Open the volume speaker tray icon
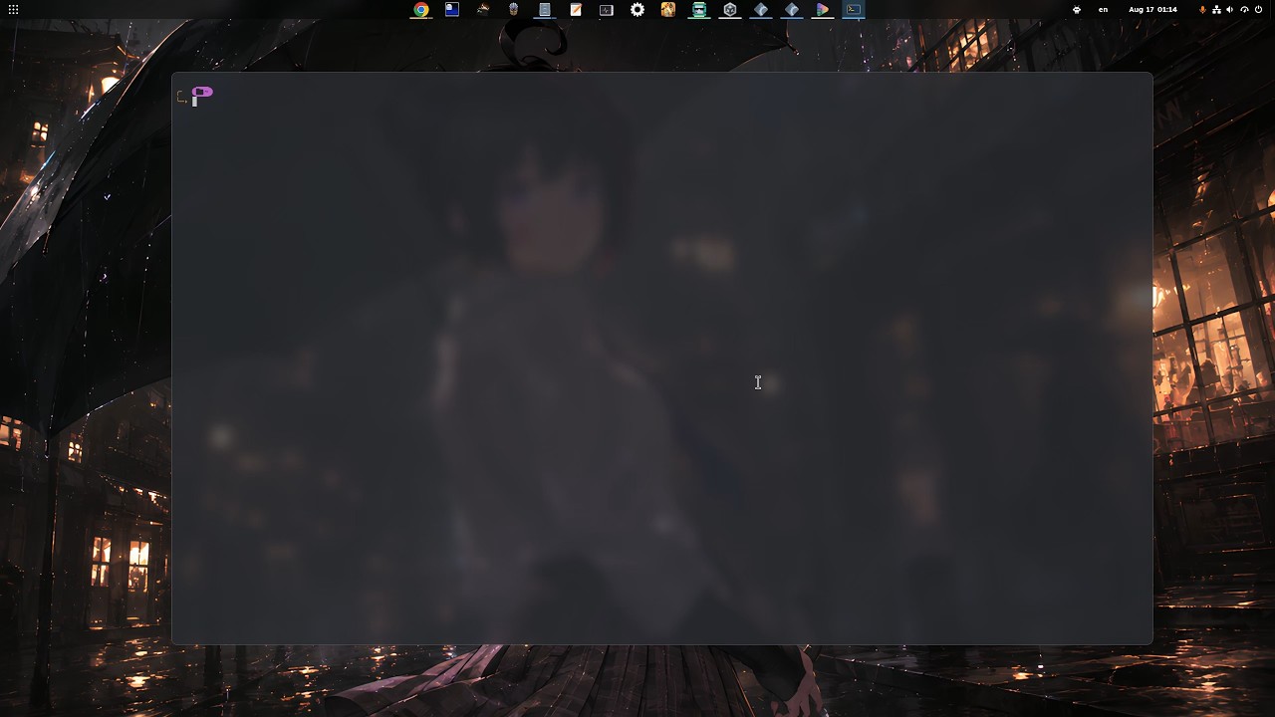The height and width of the screenshot is (717, 1275). [1230, 10]
